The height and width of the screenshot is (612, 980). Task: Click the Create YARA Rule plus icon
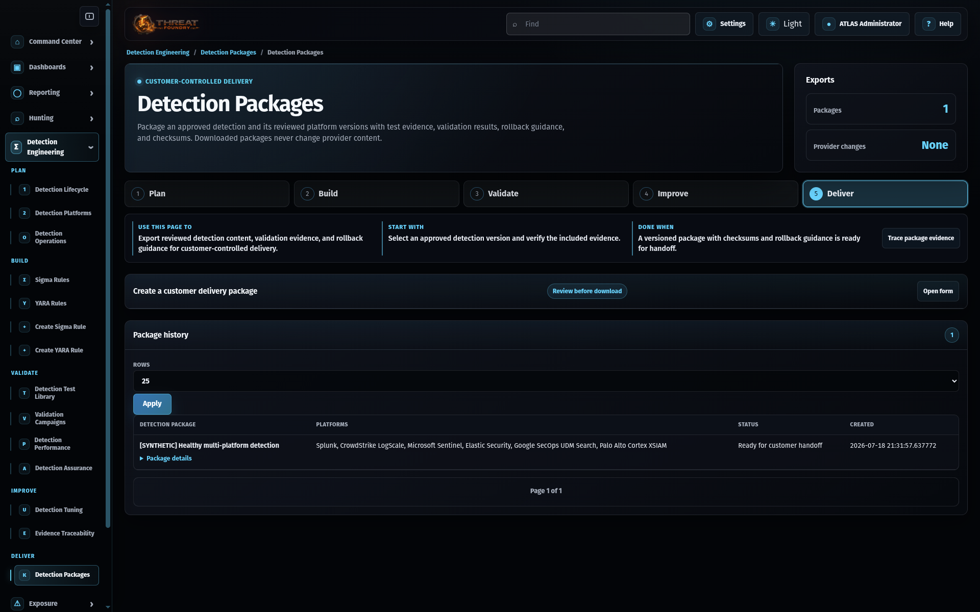click(x=24, y=350)
